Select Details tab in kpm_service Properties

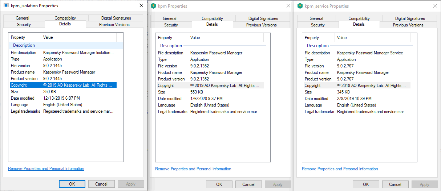tap(359, 24)
